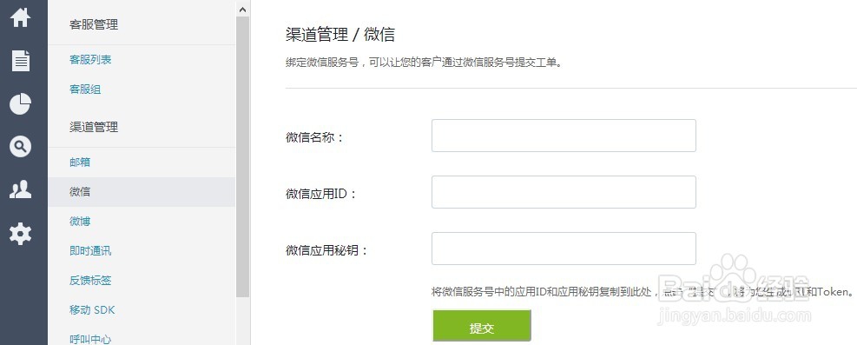Viewport: 857px width, 345px height.
Task: Select the 微信 channel item
Action: pyautogui.click(x=142, y=192)
